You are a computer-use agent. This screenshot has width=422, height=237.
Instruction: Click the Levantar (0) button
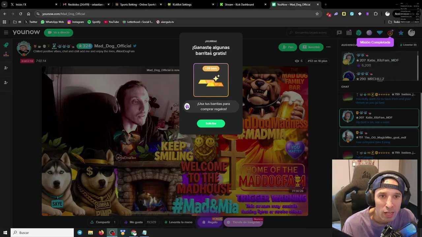(x=408, y=45)
